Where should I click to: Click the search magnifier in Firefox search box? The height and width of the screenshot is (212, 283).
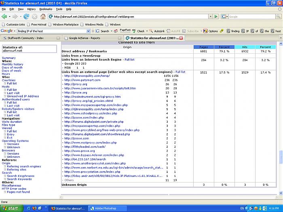[x=278, y=17]
